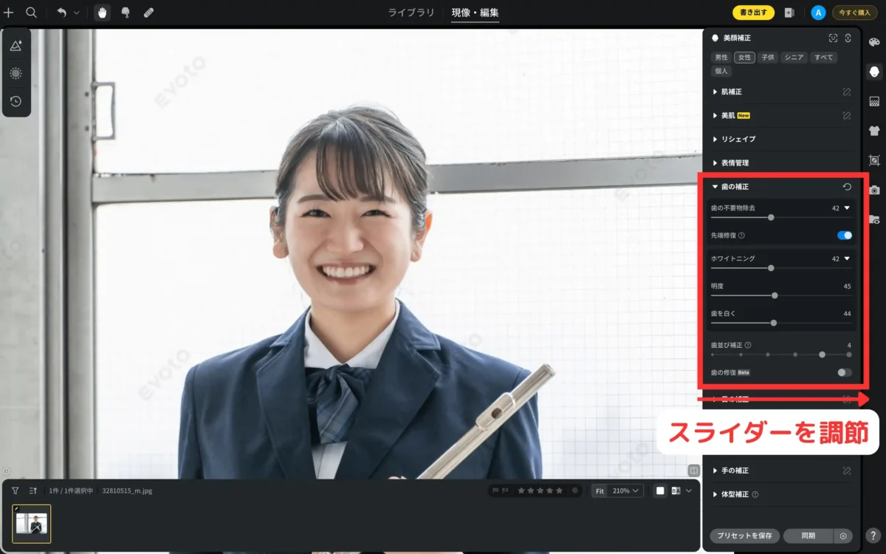Select the 男性 filter chip
The height and width of the screenshot is (554, 886).
(x=721, y=57)
